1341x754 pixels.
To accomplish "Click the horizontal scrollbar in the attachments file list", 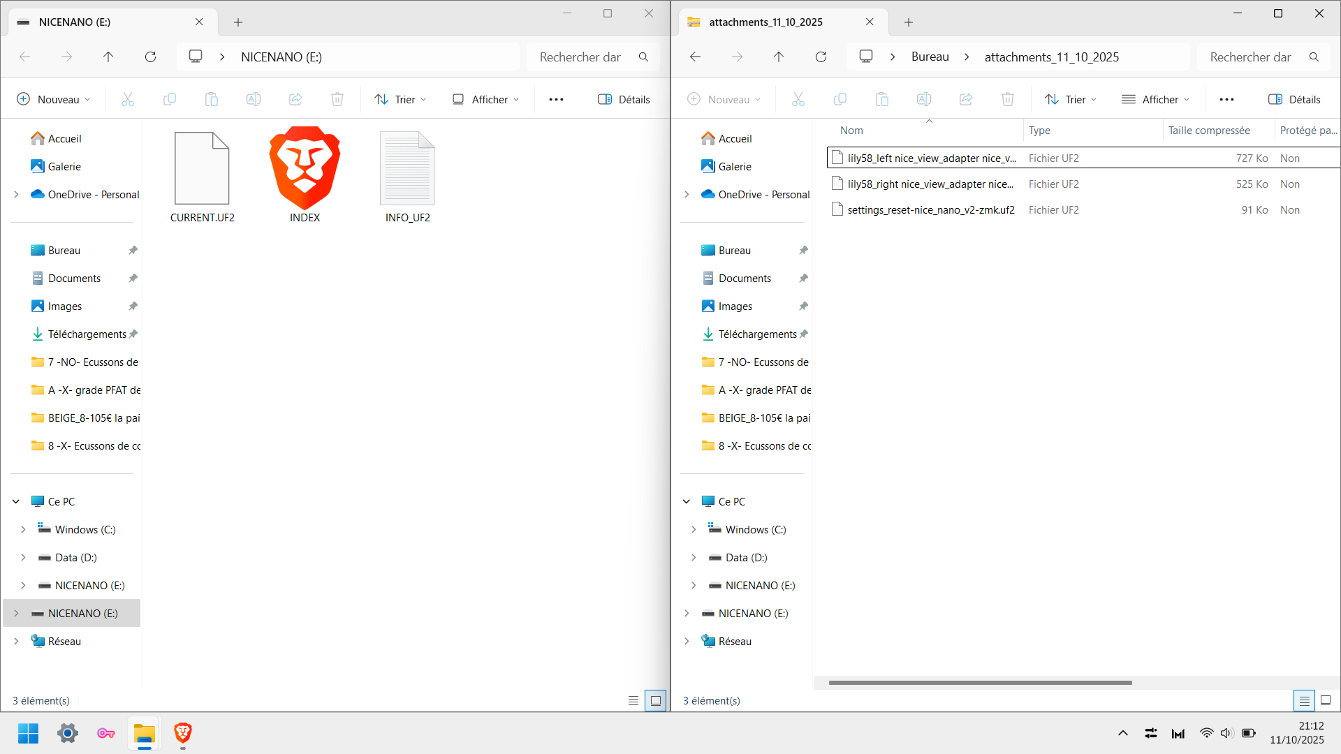I will [x=980, y=683].
